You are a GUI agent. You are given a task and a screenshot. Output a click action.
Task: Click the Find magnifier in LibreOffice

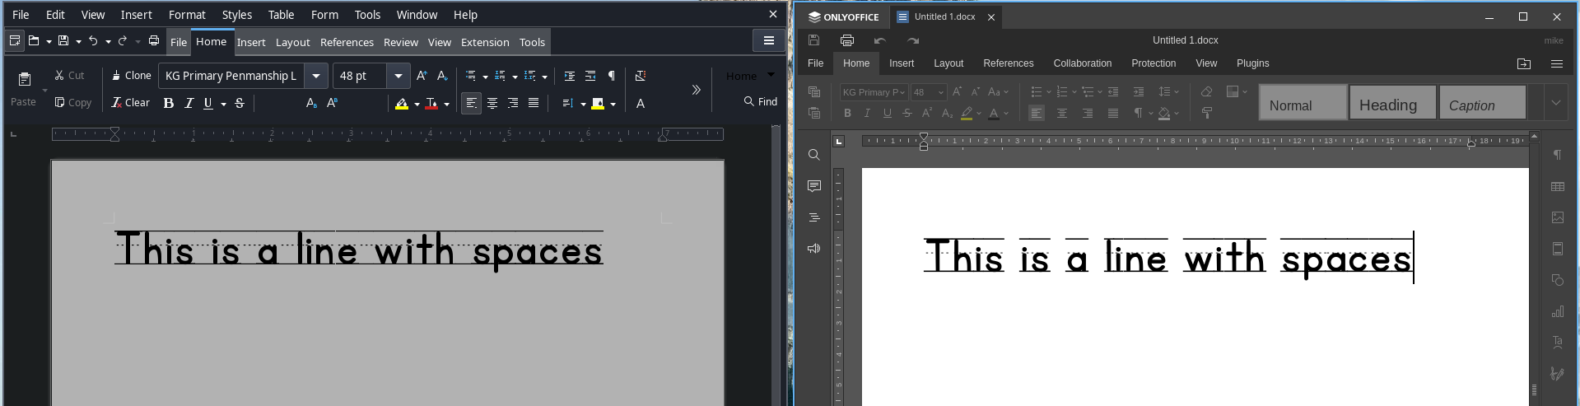(x=748, y=101)
